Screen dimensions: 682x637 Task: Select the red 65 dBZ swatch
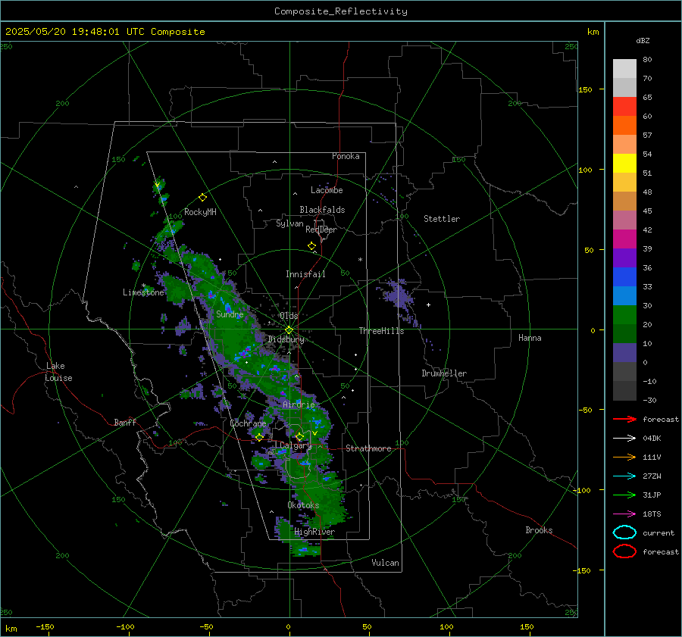pyautogui.click(x=624, y=107)
